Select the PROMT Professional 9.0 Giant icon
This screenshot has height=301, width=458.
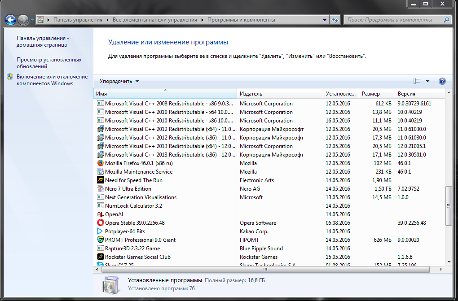pos(100,240)
